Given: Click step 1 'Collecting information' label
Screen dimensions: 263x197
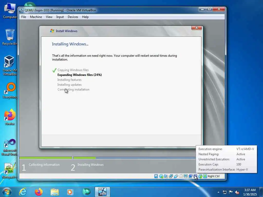Looking at the screenshot, I should pyautogui.click(x=44, y=165).
